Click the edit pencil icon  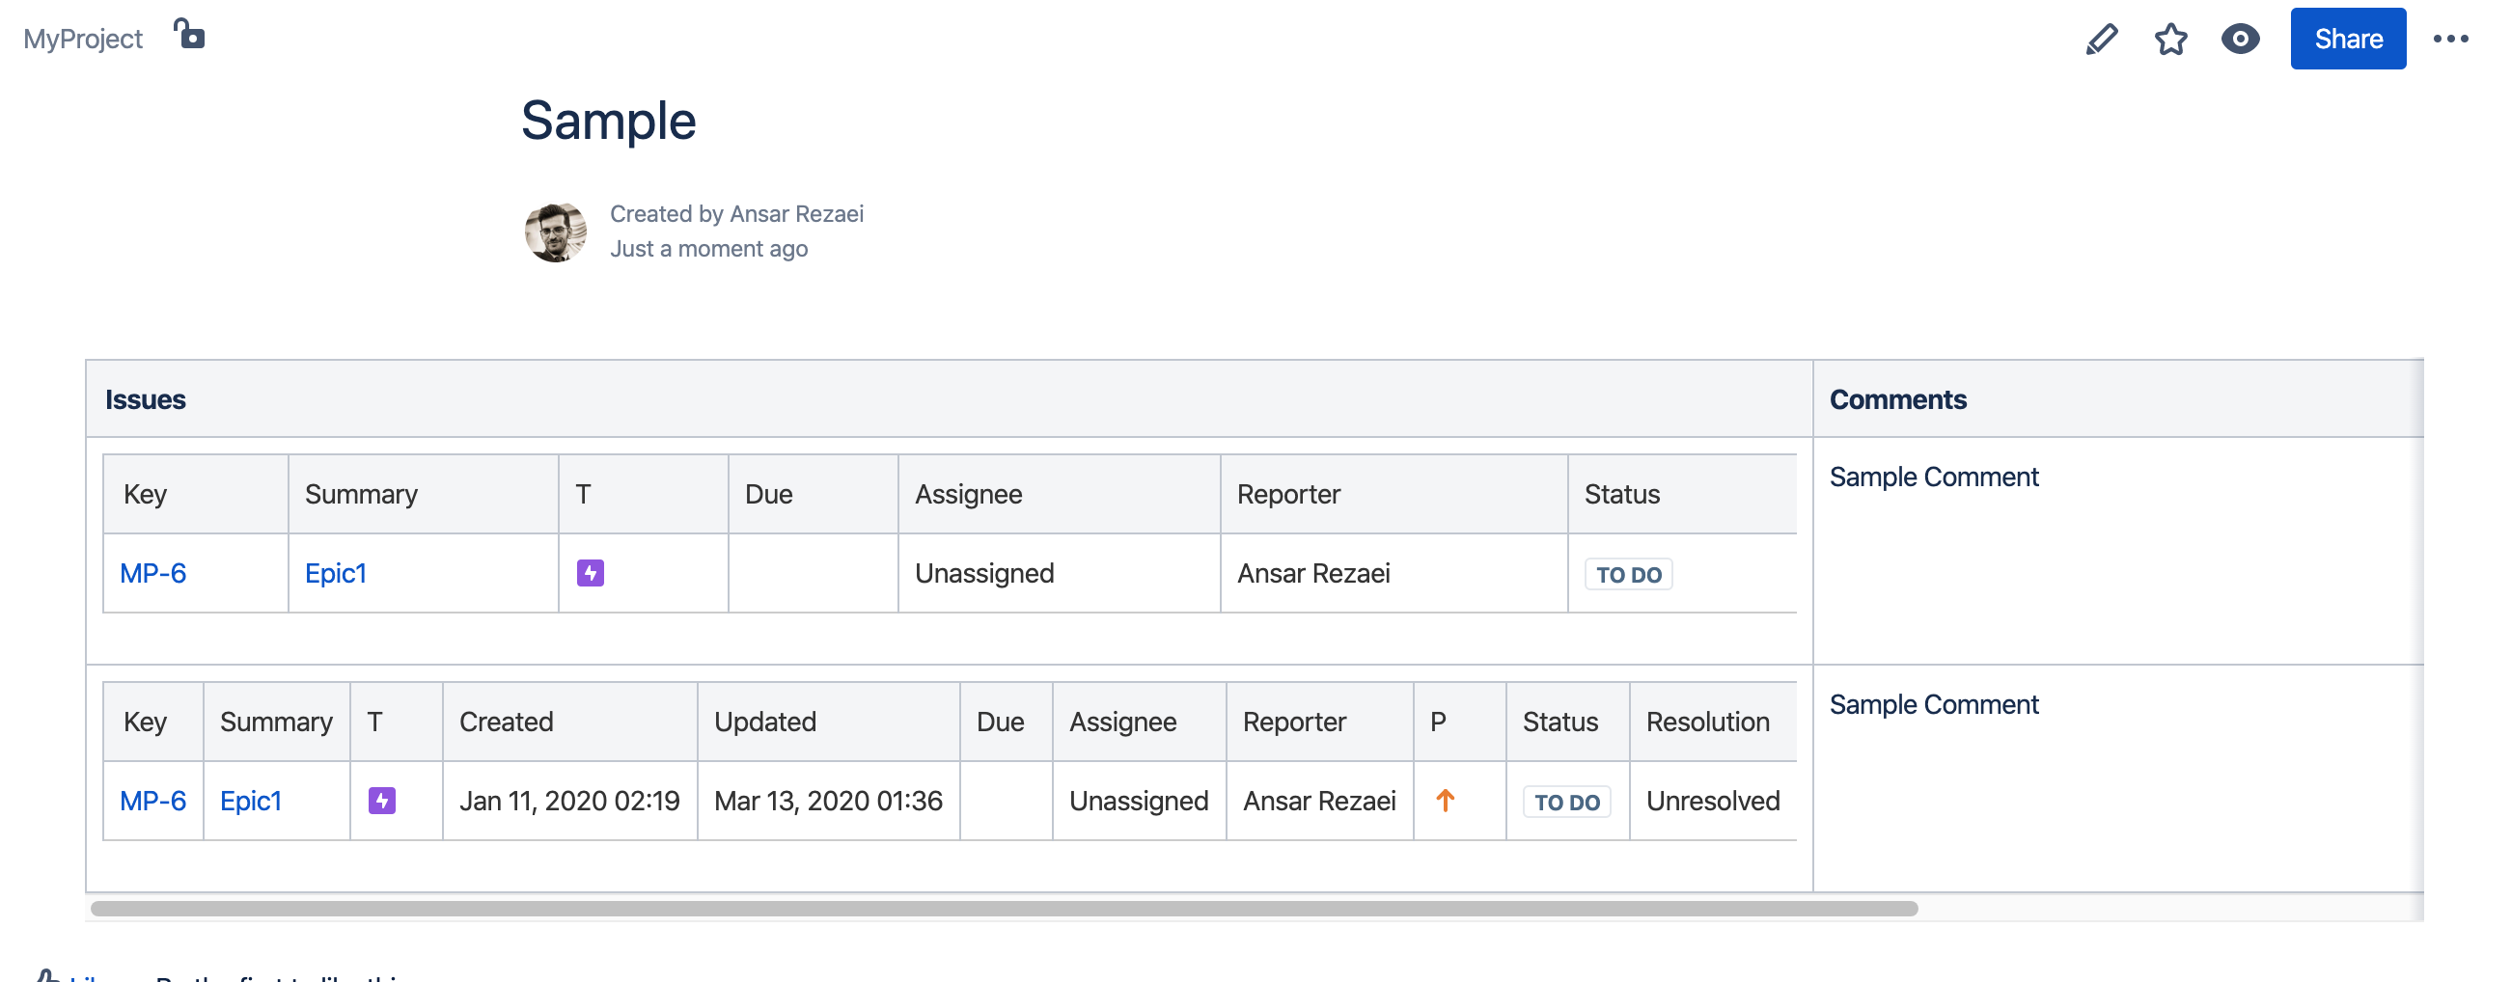tap(2101, 39)
